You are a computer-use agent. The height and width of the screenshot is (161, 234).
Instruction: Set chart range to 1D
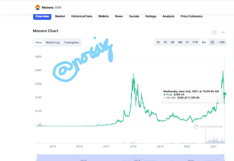(x=158, y=42)
